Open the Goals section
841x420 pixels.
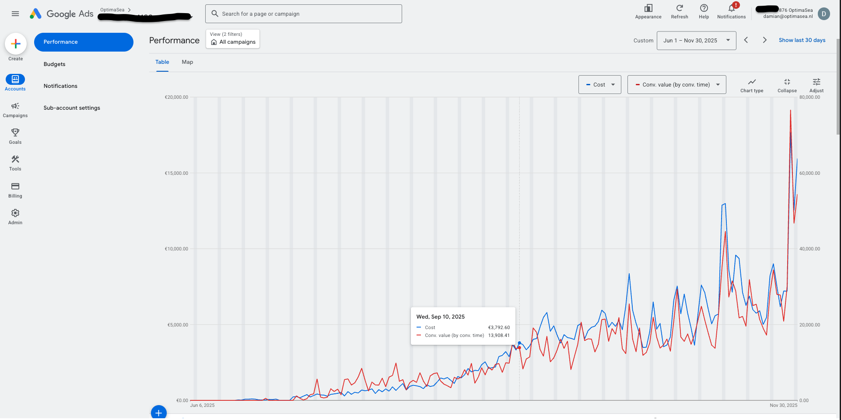15,136
